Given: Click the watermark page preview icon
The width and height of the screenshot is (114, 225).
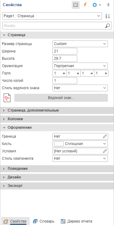Looking at the screenshot, I should (x=7, y=98).
